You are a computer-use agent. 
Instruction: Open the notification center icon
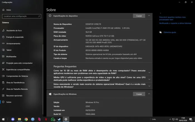point(191,119)
